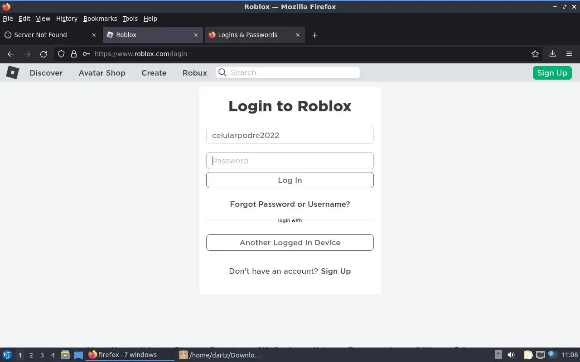
Task: Open a new tab with plus button
Action: point(314,35)
